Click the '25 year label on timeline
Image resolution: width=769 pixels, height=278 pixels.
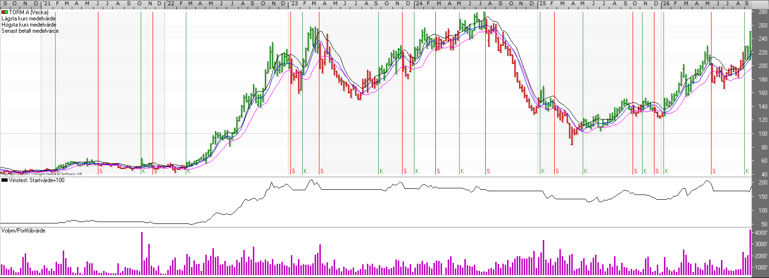point(542,3)
